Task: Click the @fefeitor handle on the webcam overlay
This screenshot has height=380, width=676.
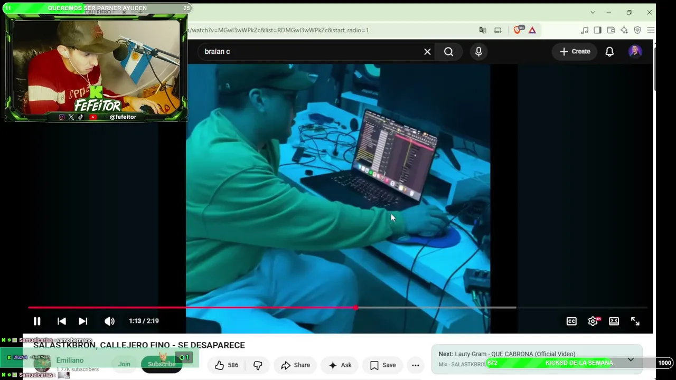Action: click(123, 117)
